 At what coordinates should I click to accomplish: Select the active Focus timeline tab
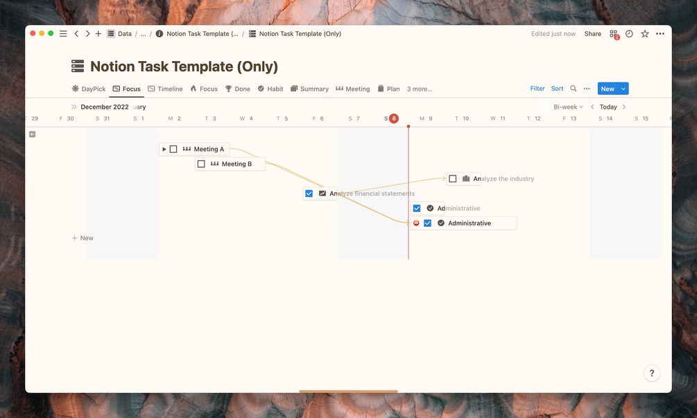click(x=127, y=89)
